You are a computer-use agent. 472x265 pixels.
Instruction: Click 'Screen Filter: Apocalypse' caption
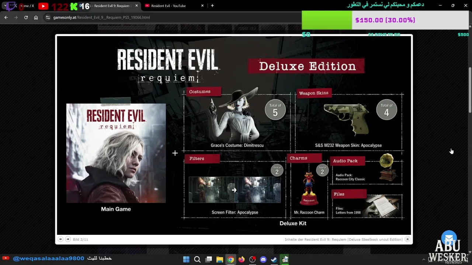[235, 212]
